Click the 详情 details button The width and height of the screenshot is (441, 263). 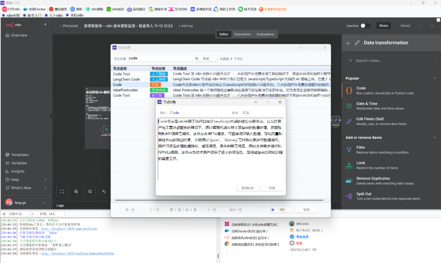coord(282,210)
